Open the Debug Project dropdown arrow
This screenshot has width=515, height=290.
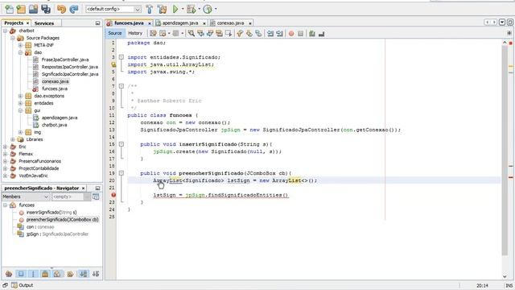pos(199,9)
